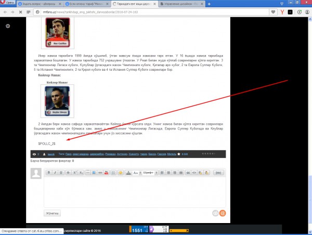Align comment text right
Screen dimensions: 312x235
tap(175, 173)
